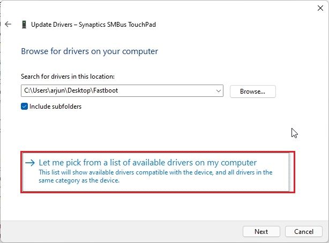Click the back arrow in the wizard header
This screenshot has width=329, height=243.
[8, 24]
